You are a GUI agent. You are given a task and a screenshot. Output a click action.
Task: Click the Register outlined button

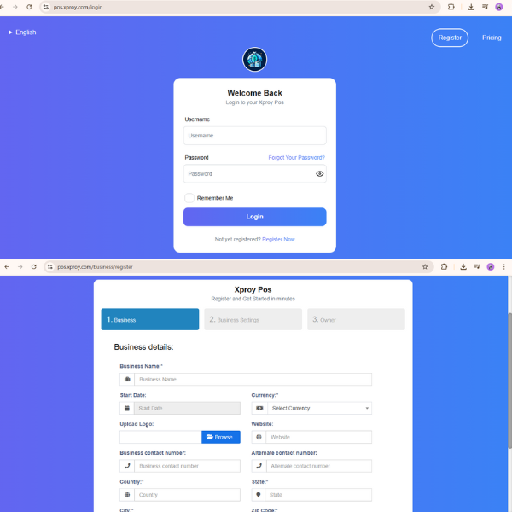tap(450, 38)
